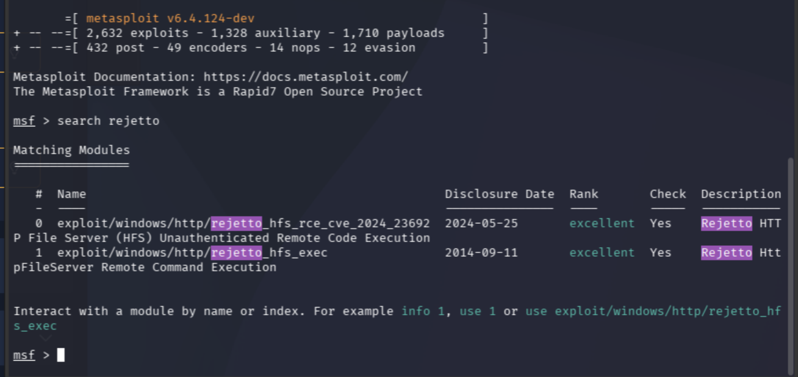Click '49 encoders' in the banner

coord(207,48)
